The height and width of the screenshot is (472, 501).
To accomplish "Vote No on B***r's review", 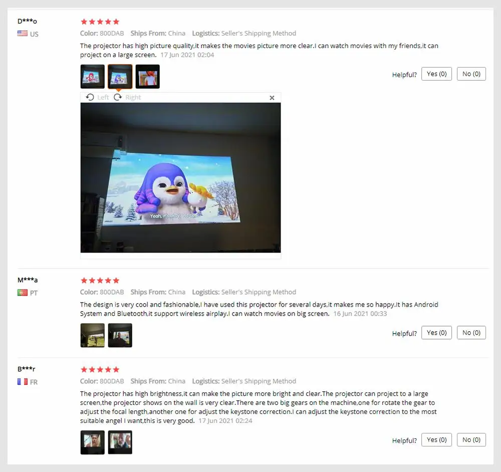I will coord(471,440).
